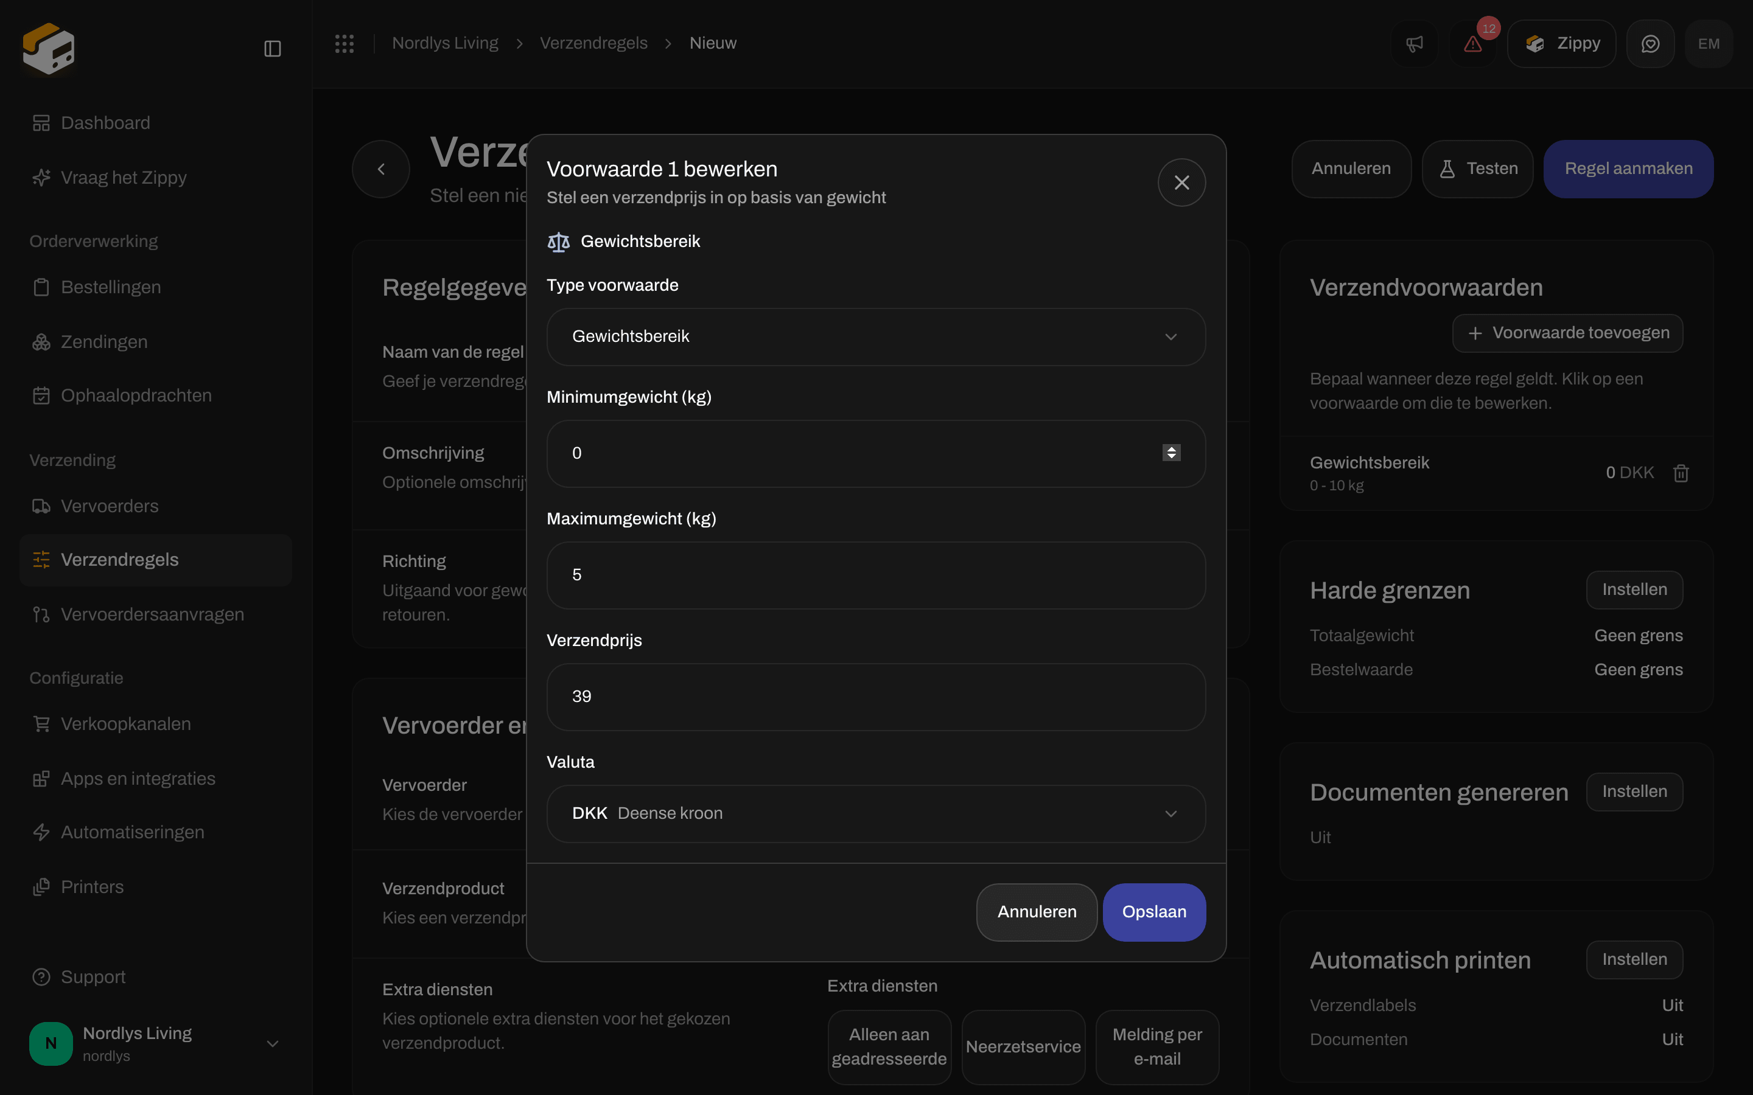Image resolution: width=1753 pixels, height=1095 pixels.
Task: Open the Gewichtsbereik 0 - 10 kg condition
Action: point(1496,474)
